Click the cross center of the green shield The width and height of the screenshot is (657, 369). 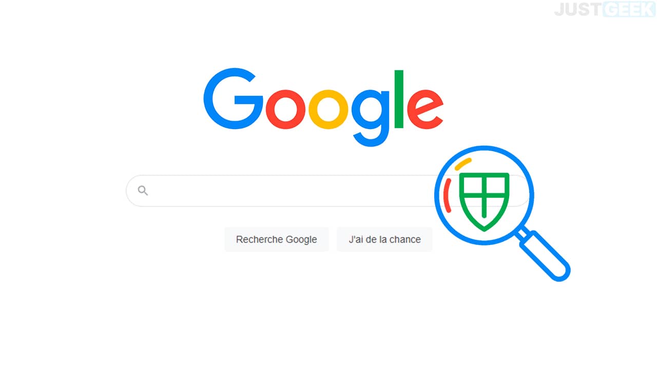pyautogui.click(x=484, y=197)
